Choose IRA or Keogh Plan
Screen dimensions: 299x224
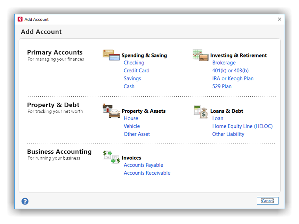click(233, 79)
